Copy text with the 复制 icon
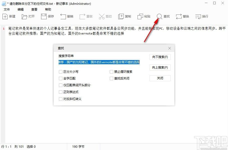Image resolution: width=228 pixels, height=150 pixels. pos(121,16)
